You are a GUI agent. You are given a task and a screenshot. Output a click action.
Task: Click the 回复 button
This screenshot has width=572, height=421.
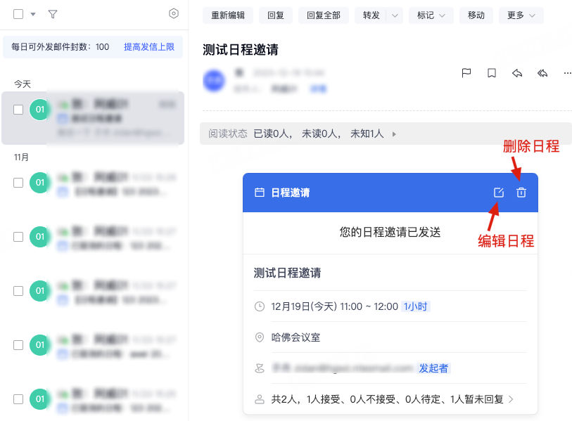pos(275,15)
